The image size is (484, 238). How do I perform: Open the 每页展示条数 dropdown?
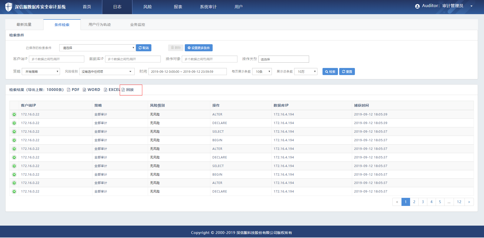tap(262, 72)
